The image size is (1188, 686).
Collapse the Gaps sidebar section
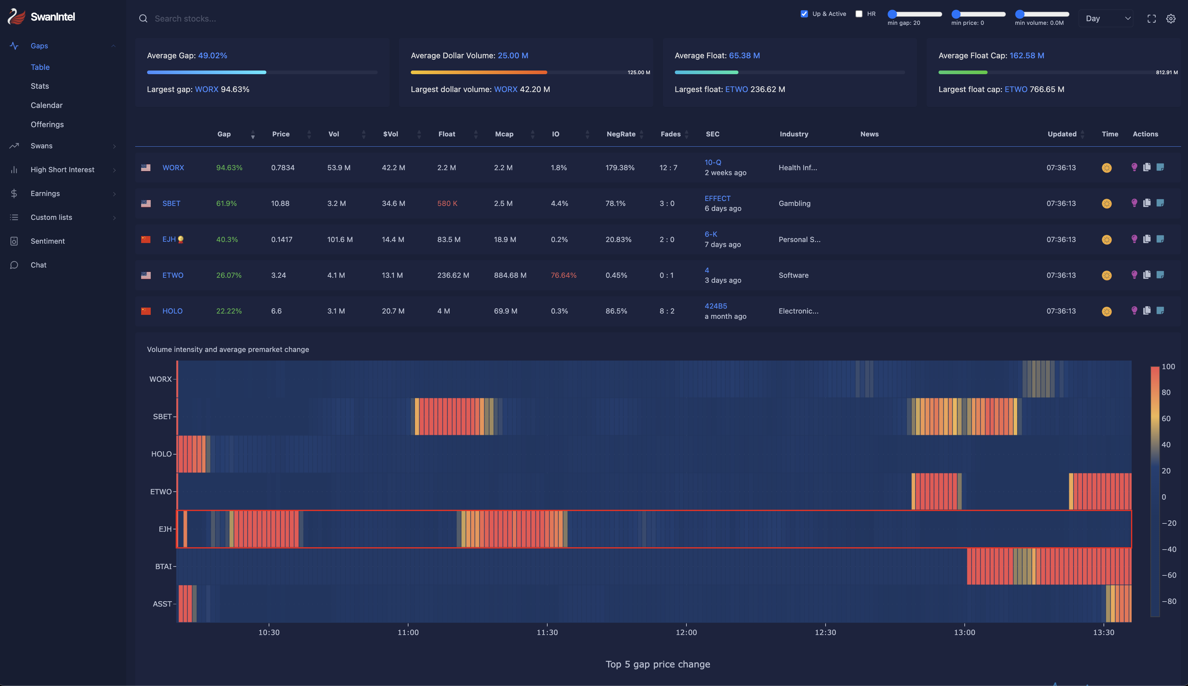click(113, 46)
